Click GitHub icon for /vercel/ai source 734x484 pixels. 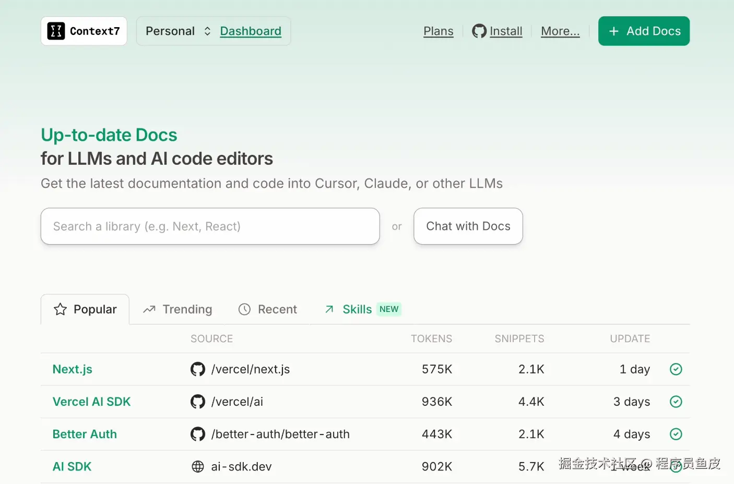pyautogui.click(x=198, y=402)
